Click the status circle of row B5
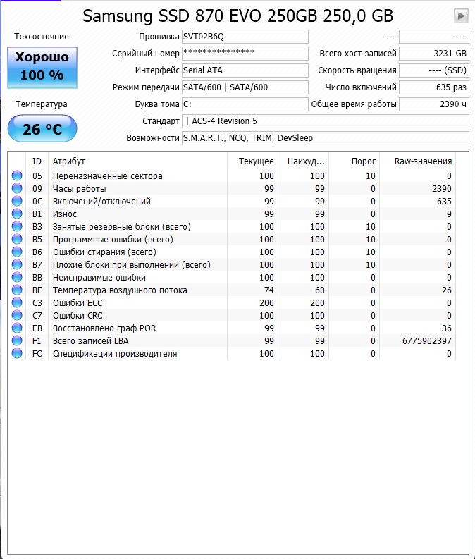This screenshot has width=475, height=559. pyautogui.click(x=17, y=239)
